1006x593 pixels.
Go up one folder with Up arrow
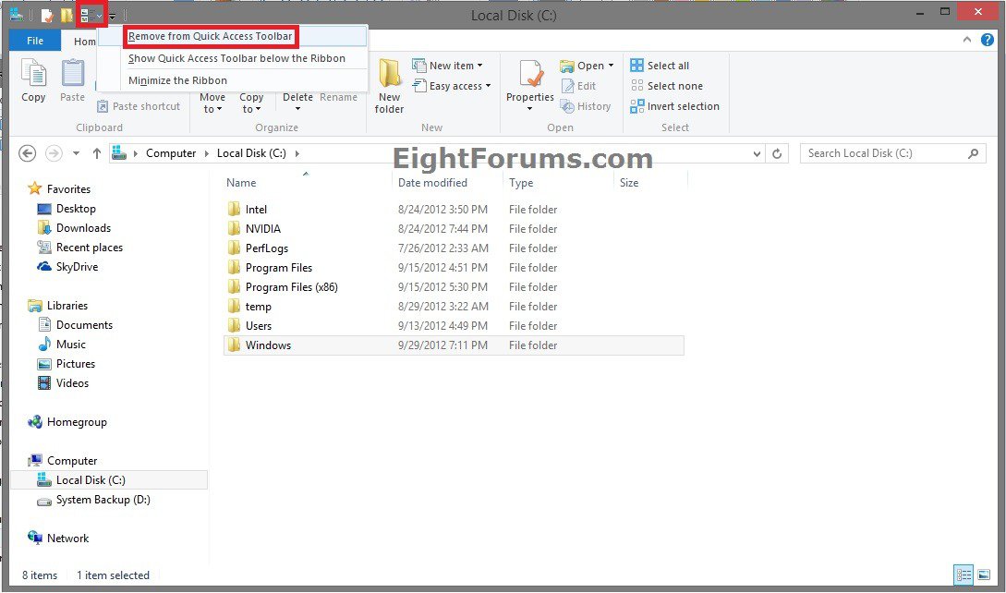tap(97, 153)
